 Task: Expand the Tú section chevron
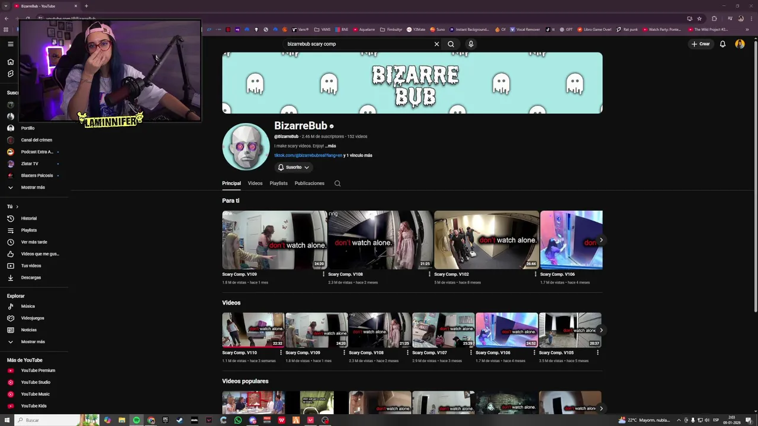pyautogui.click(x=17, y=206)
